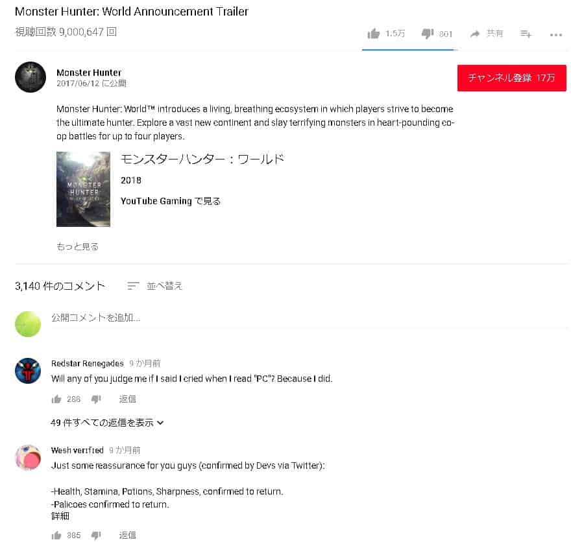
Task: Like the Wesh verified comment
Action: (56, 535)
